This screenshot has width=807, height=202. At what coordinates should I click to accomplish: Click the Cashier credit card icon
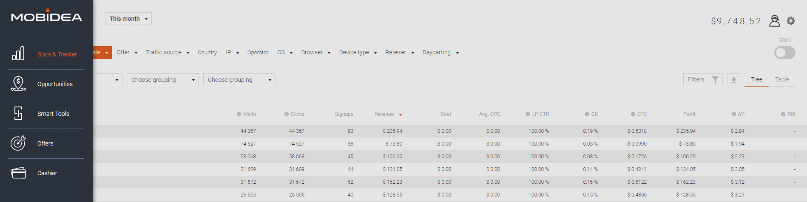pyautogui.click(x=18, y=173)
